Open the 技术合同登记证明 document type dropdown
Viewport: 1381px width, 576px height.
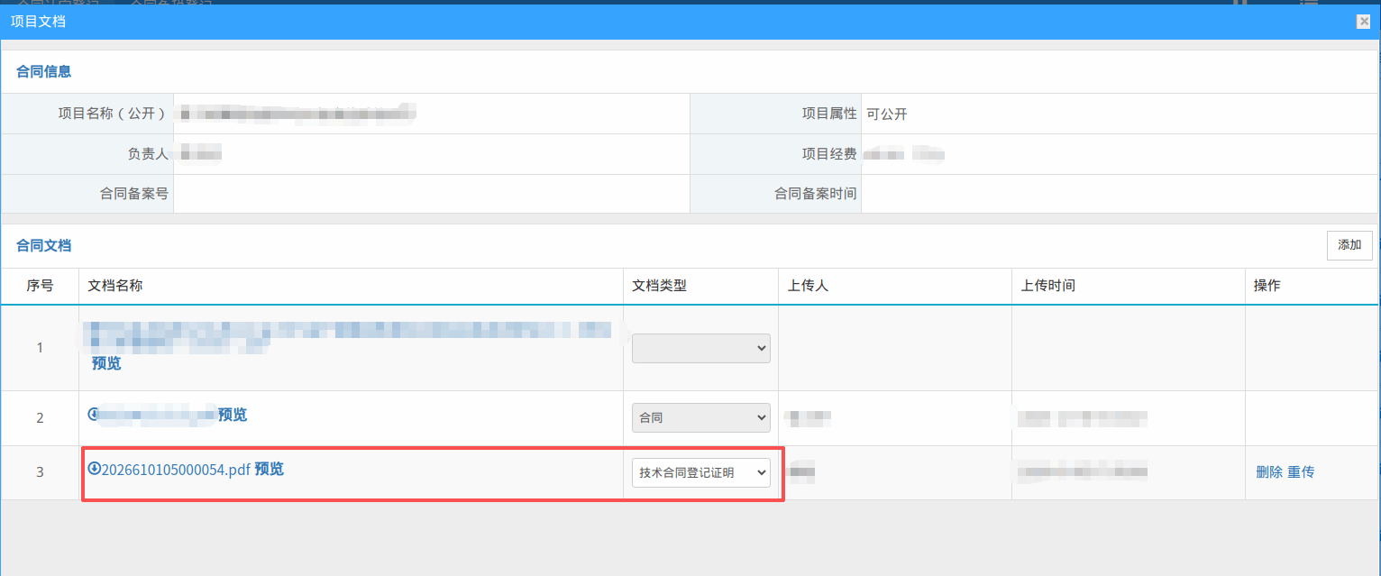tap(700, 472)
